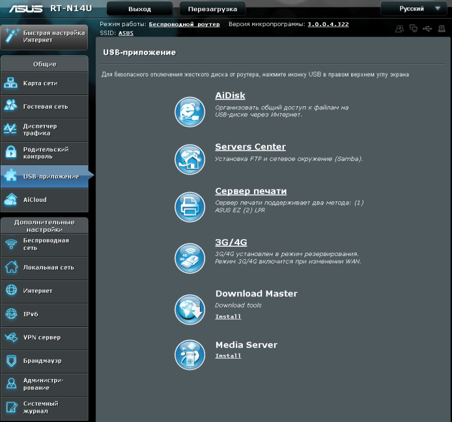This screenshot has width=452, height=422.
Task: Click the USB-приложение puzzle piece icon
Action: [11, 175]
